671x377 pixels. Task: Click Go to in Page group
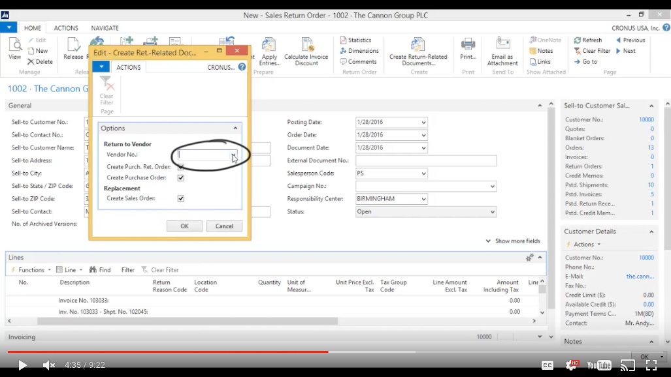[x=585, y=61]
